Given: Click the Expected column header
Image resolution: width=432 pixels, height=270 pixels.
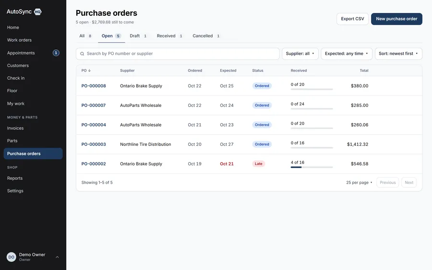Looking at the screenshot, I should point(228,70).
